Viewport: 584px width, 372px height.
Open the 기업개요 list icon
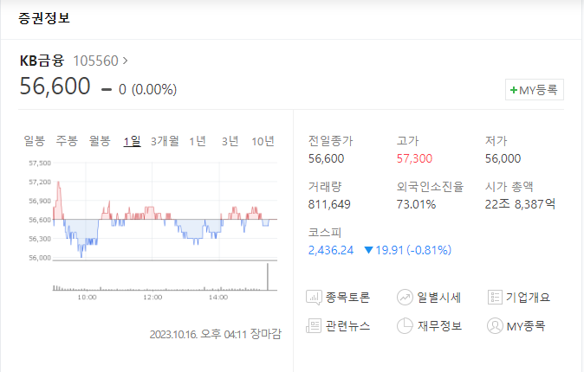click(495, 298)
